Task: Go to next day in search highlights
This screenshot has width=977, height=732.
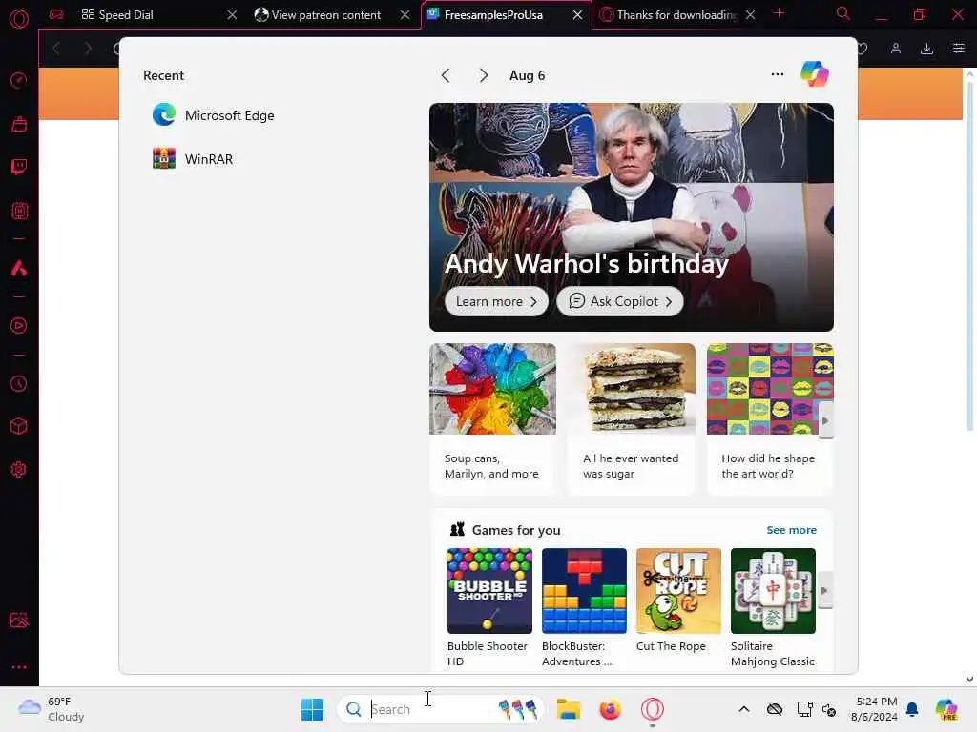Action: tap(484, 75)
